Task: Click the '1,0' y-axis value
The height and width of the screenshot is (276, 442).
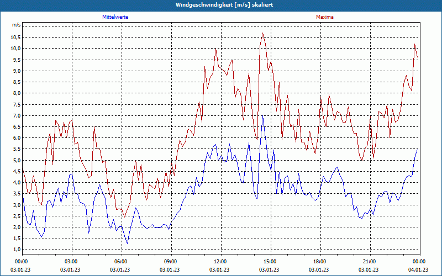Action: [x=17, y=250]
